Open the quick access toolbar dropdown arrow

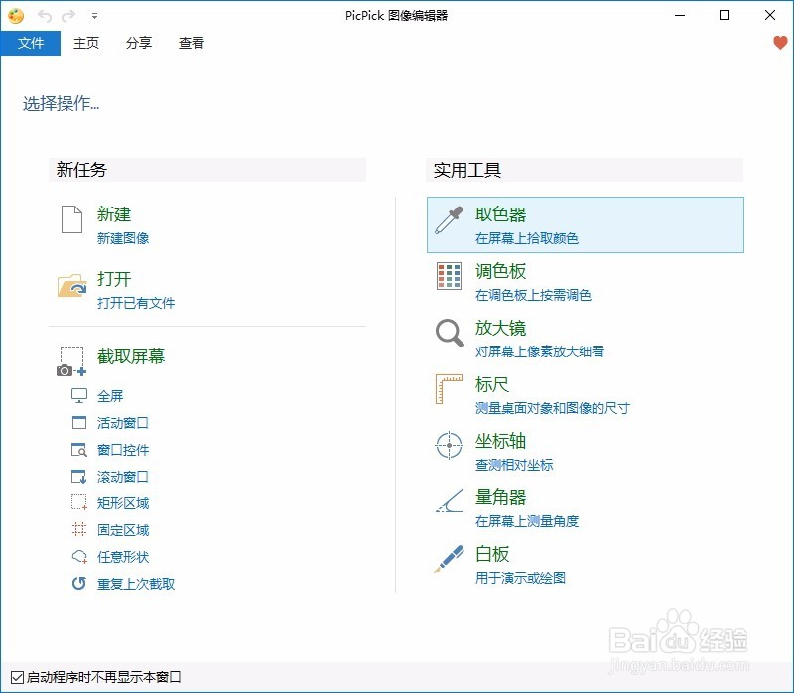[94, 16]
